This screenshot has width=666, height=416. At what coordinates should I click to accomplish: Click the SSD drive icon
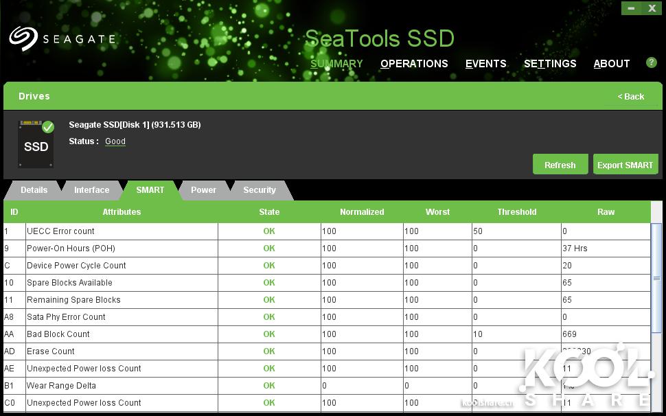(36, 144)
